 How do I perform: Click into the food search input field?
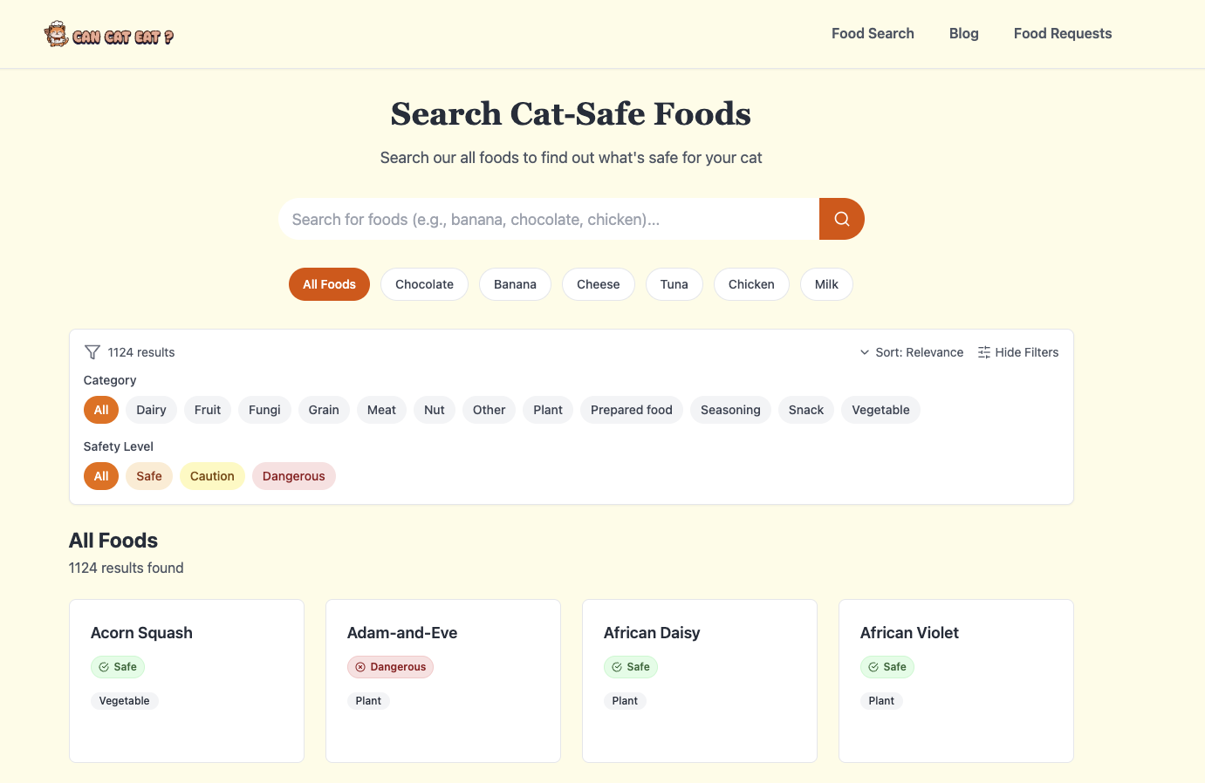pyautogui.click(x=548, y=219)
